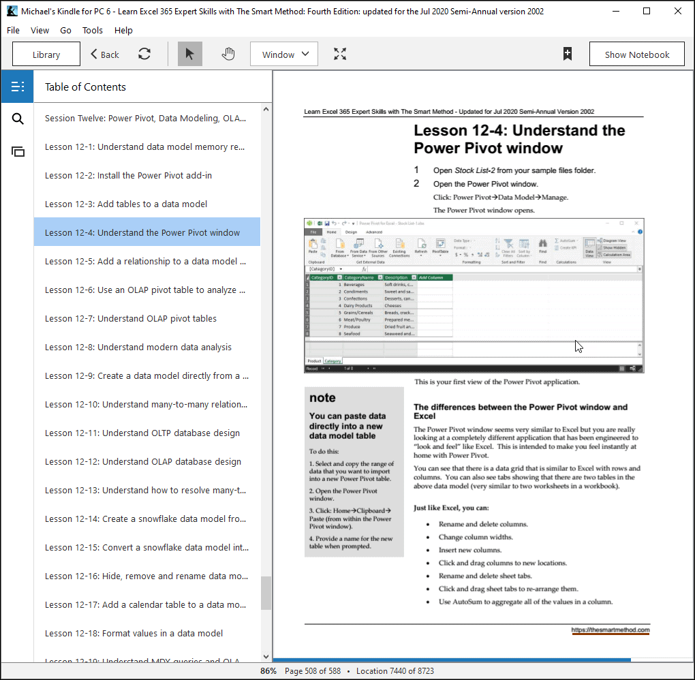Go to Lesson 12-17: Add a calendar table
The image size is (695, 680).
click(x=147, y=604)
